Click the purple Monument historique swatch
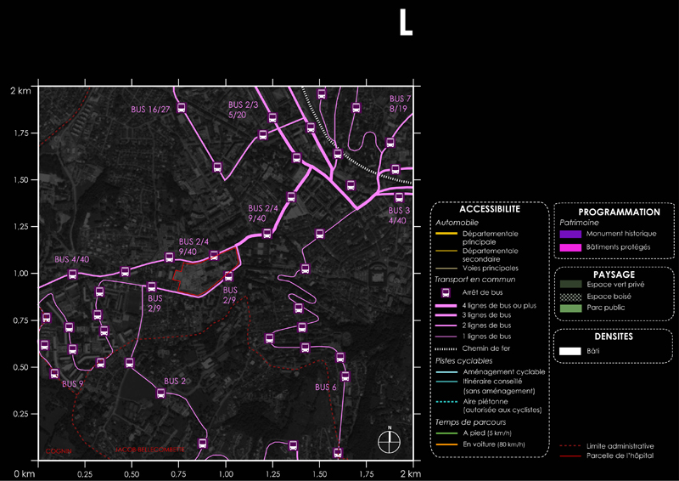This screenshot has height=481, width=679. tap(571, 233)
